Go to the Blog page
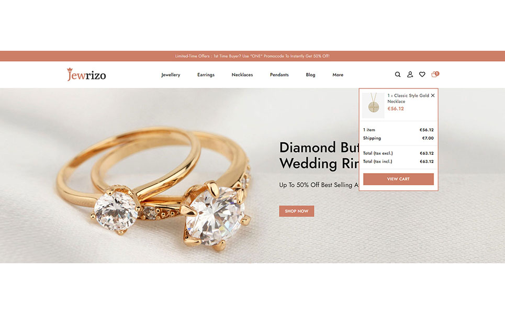Image resolution: width=505 pixels, height=314 pixels. (x=310, y=75)
